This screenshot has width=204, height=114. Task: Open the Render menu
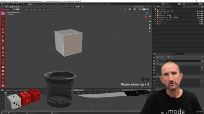(13, 4)
